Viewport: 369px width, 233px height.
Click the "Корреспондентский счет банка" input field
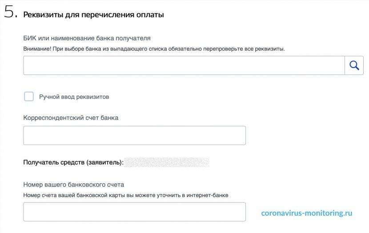point(134,135)
